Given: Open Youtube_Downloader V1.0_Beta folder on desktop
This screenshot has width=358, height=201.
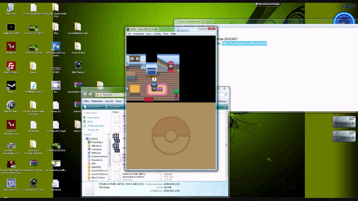Looking at the screenshot, I should 34,108.
